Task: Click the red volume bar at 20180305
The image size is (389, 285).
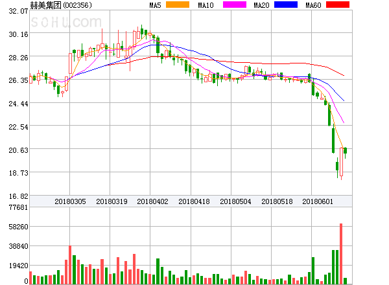Action: point(70,265)
